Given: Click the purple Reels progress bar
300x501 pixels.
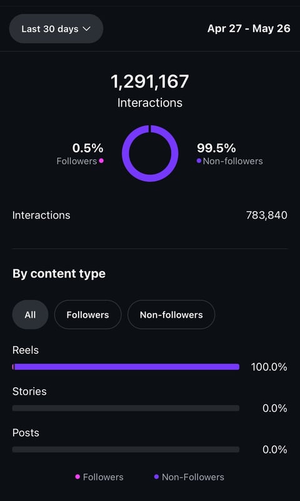Looking at the screenshot, I should coord(126,367).
